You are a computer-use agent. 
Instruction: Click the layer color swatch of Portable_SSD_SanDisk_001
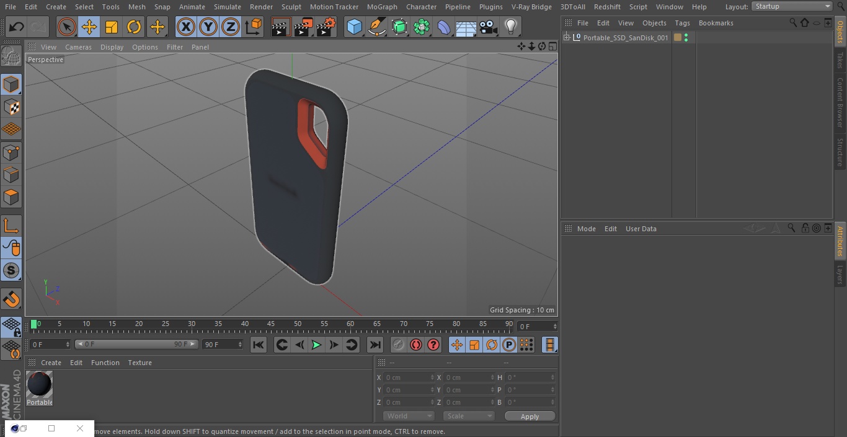point(678,38)
